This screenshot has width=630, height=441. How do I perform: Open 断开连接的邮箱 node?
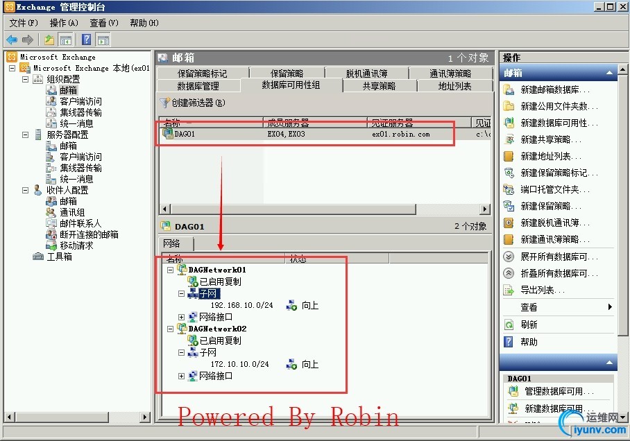click(x=89, y=234)
